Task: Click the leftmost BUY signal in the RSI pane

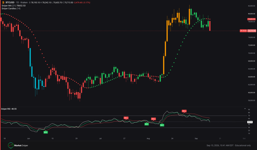Action: pyautogui.click(x=46, y=132)
